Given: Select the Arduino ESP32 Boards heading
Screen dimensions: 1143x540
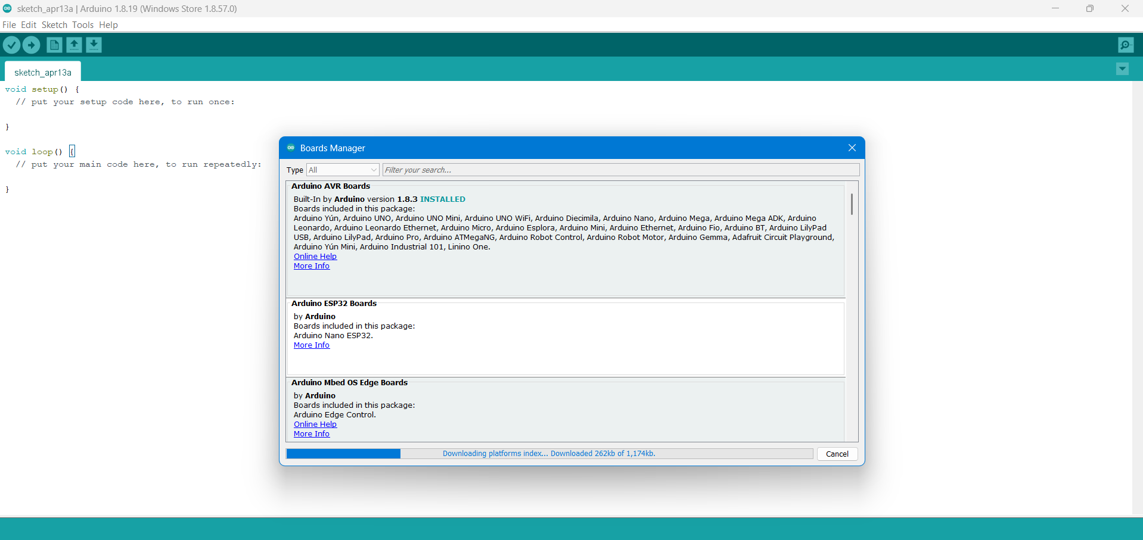Looking at the screenshot, I should [334, 304].
